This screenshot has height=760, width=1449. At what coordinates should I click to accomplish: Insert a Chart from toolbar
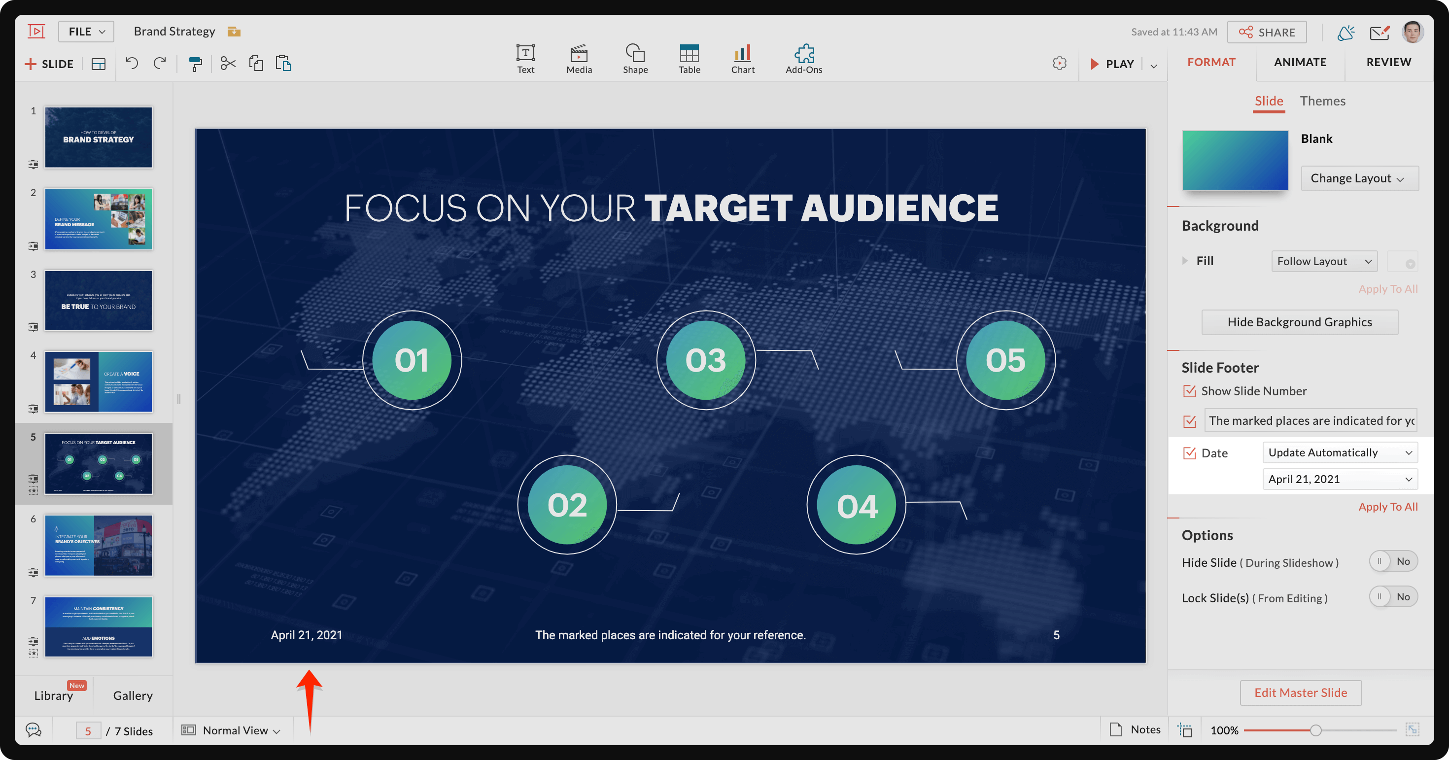pyautogui.click(x=743, y=59)
